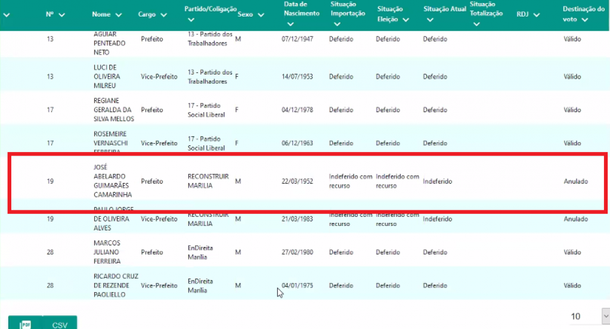This screenshot has height=329, width=610.
Task: Select birth date 04/12/1978
Action: (297, 110)
